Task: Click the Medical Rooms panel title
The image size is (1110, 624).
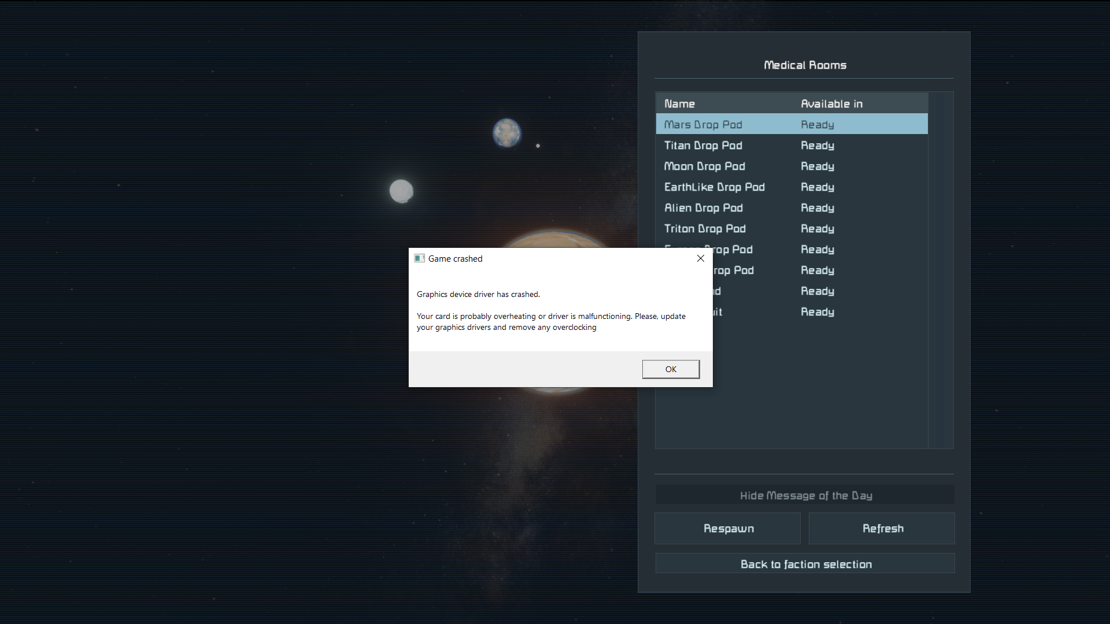Action: tap(805, 65)
